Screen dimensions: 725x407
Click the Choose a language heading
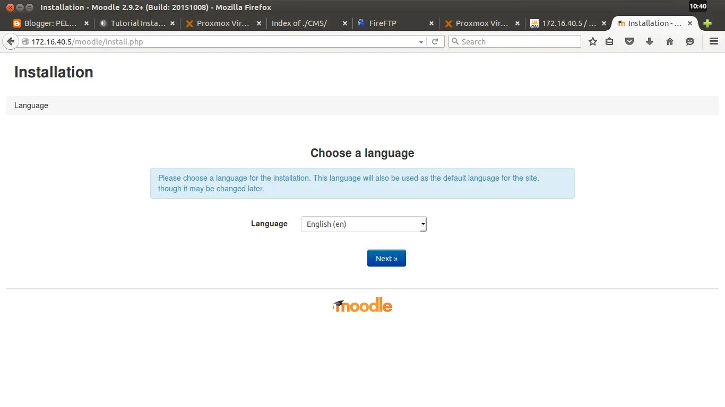point(362,153)
